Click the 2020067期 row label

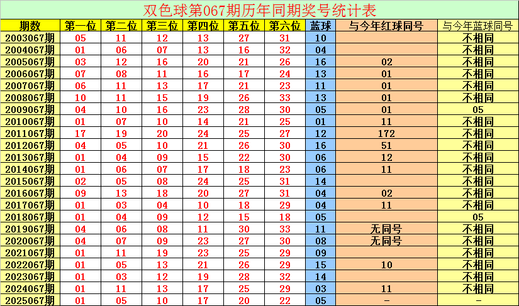coord(30,241)
